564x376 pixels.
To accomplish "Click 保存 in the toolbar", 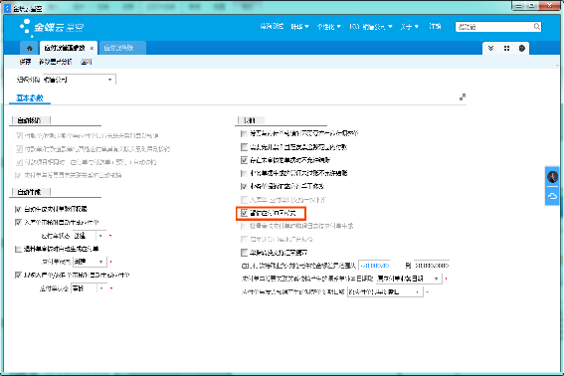I will [25, 62].
